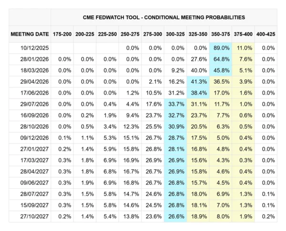Click the 64.8% probability cell
286x231 pixels.
(221, 59)
